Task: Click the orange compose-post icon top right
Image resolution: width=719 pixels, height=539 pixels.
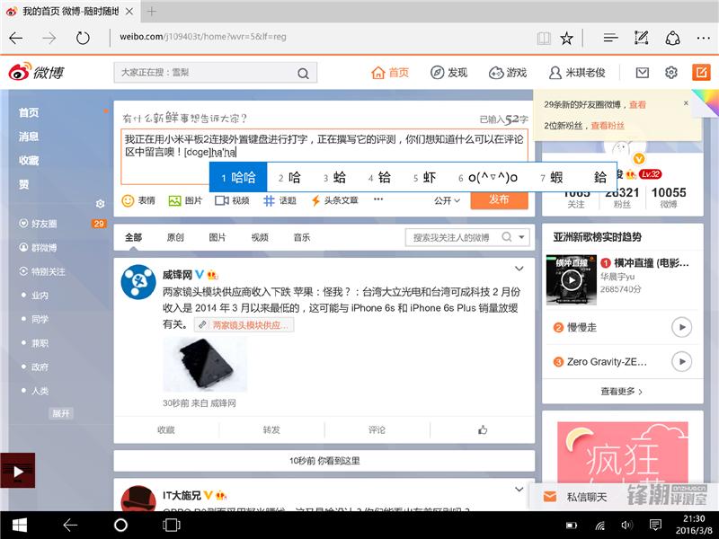Action: 700,71
